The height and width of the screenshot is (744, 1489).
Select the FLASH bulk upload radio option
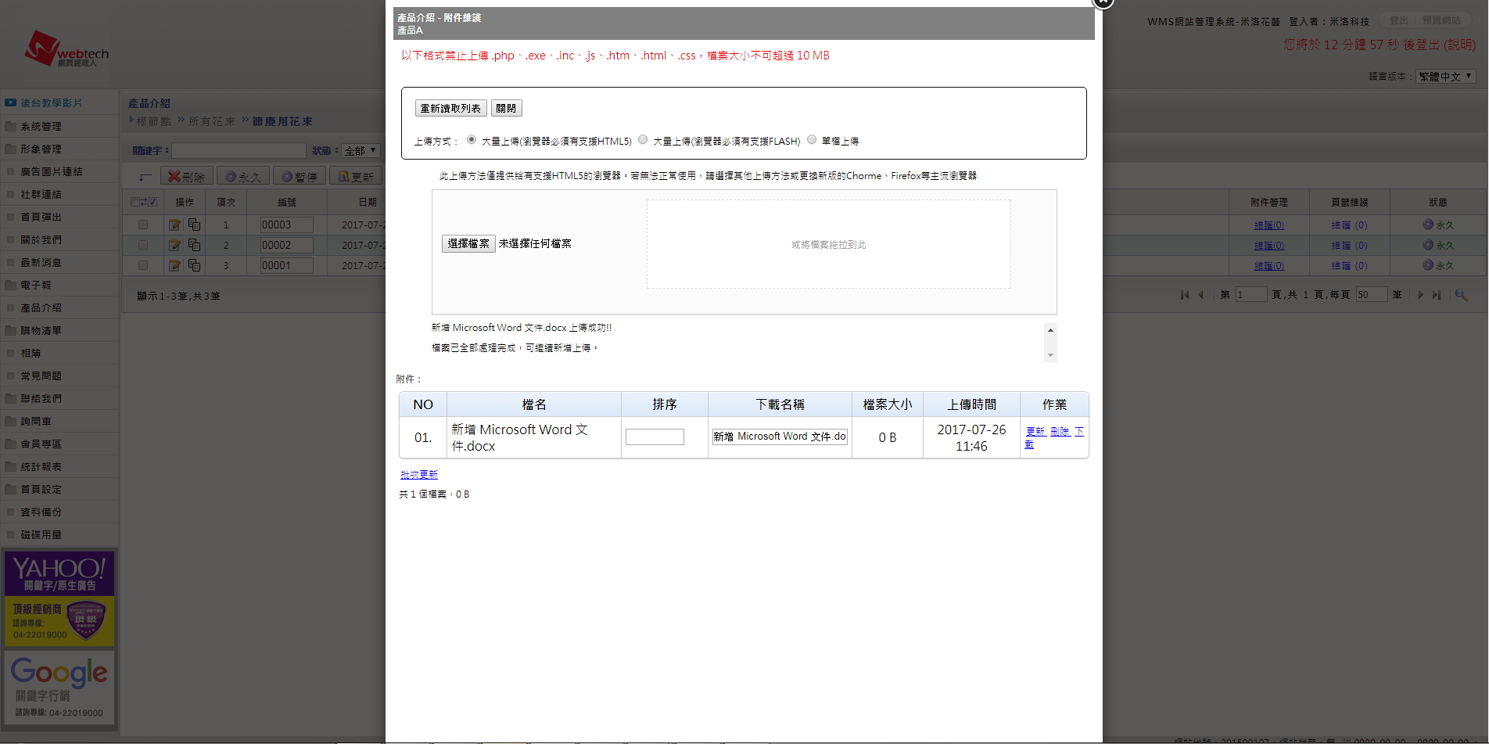[643, 140]
